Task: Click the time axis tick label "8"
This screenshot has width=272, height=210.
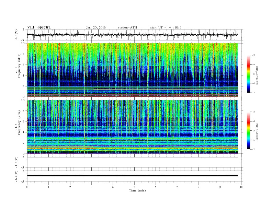Action: tap(199, 187)
